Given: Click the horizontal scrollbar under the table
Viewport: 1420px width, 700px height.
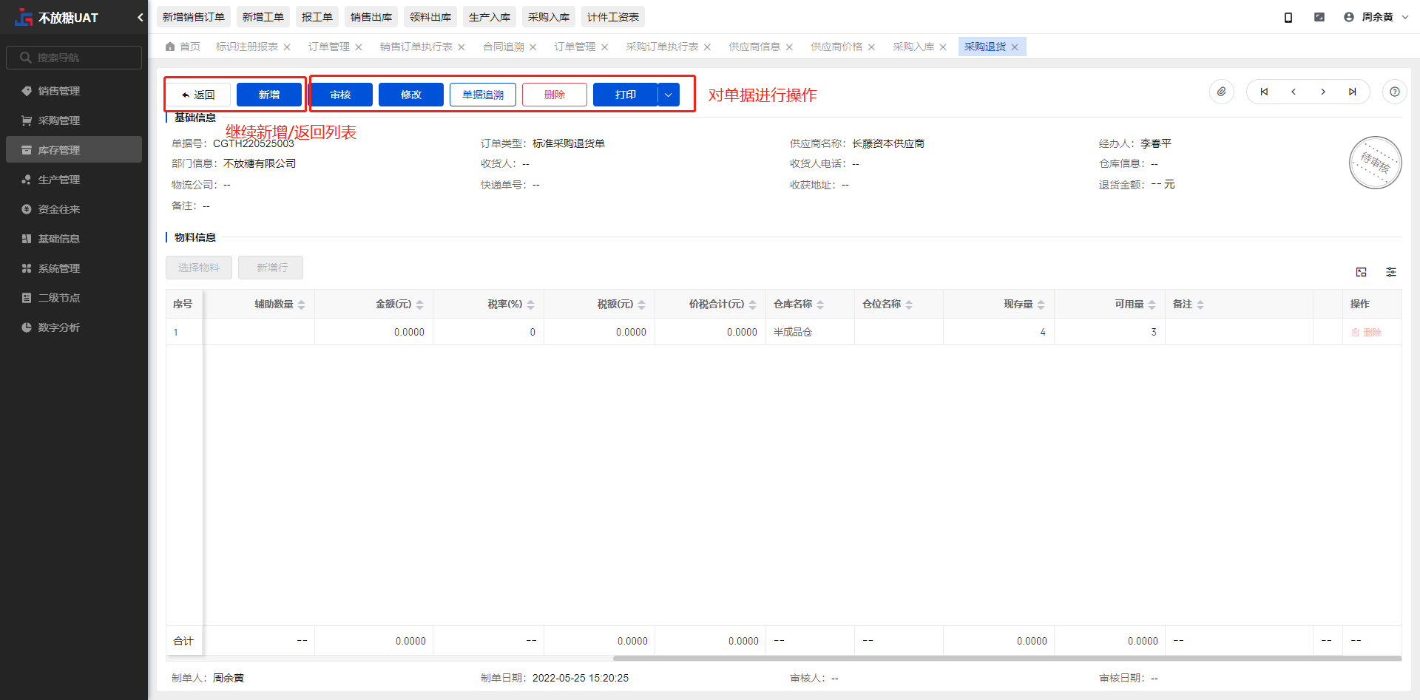Looking at the screenshot, I should (1008, 658).
